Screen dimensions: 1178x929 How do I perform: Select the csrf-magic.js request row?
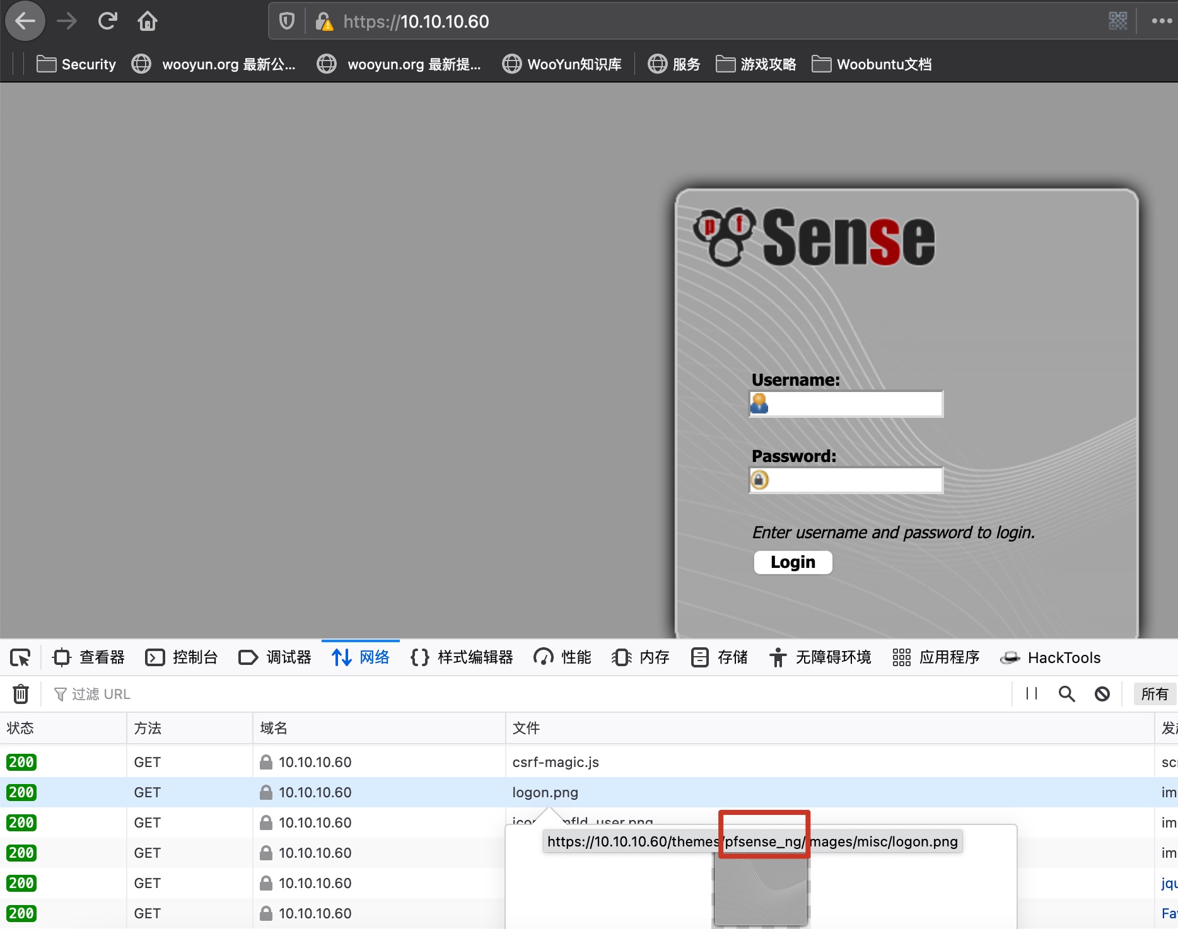coord(589,762)
